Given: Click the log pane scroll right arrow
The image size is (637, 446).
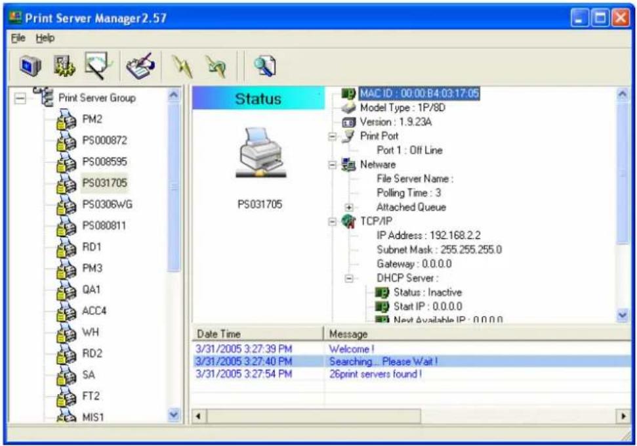Looking at the screenshot, I should point(624,416).
